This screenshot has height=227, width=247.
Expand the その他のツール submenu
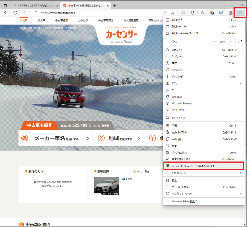point(204,173)
